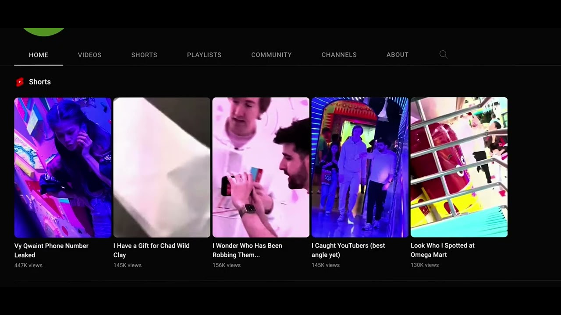Play the Vy Qwaint Phone Number Leaked thumbnail

63,168
